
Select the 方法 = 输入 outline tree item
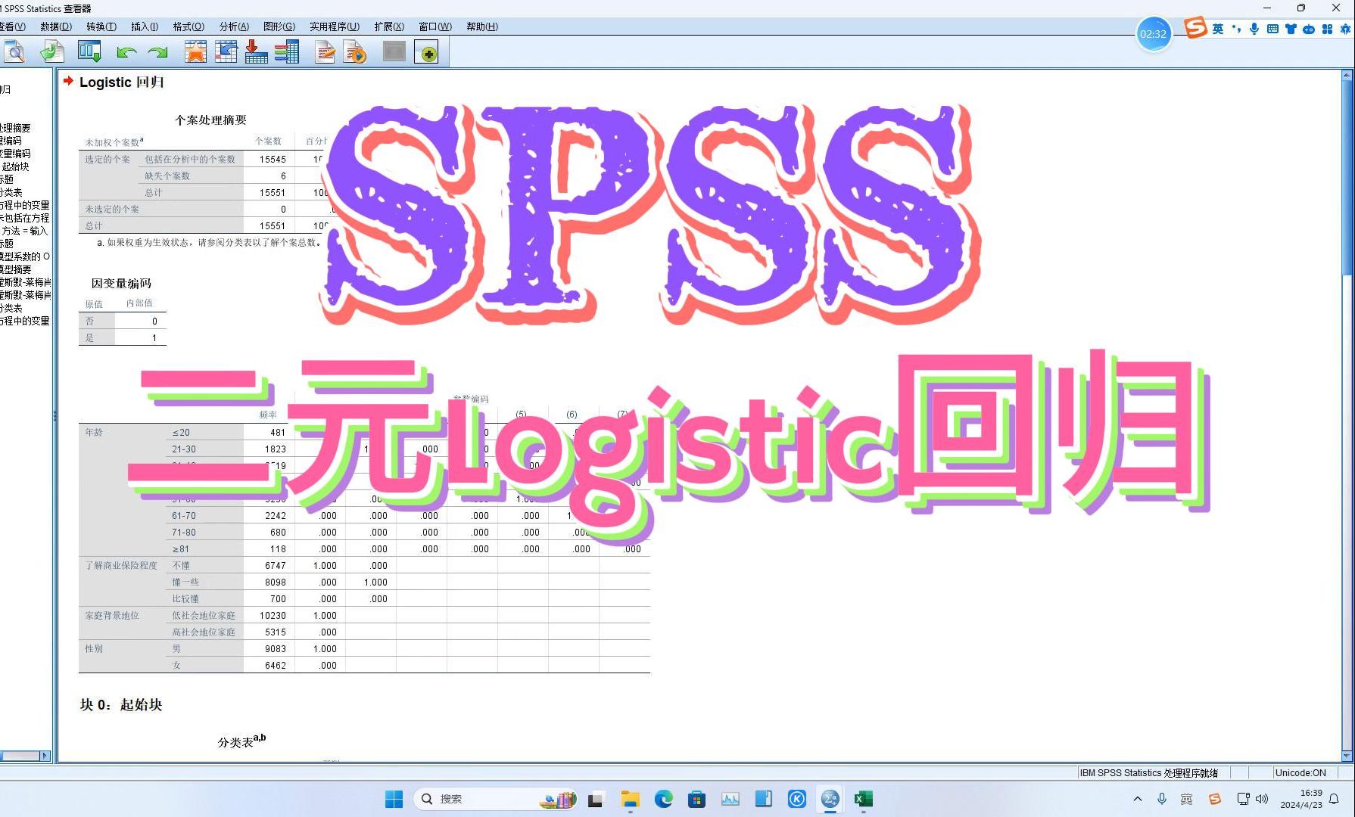tap(24, 231)
